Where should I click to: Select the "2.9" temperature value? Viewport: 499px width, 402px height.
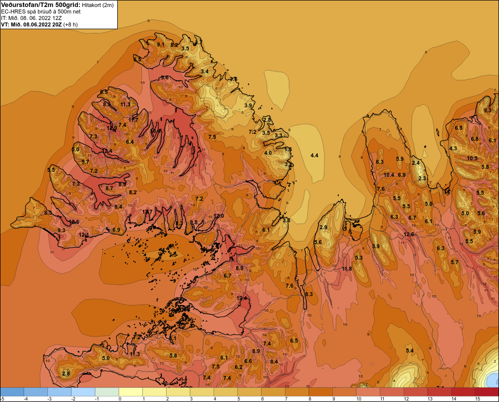tap(323, 227)
